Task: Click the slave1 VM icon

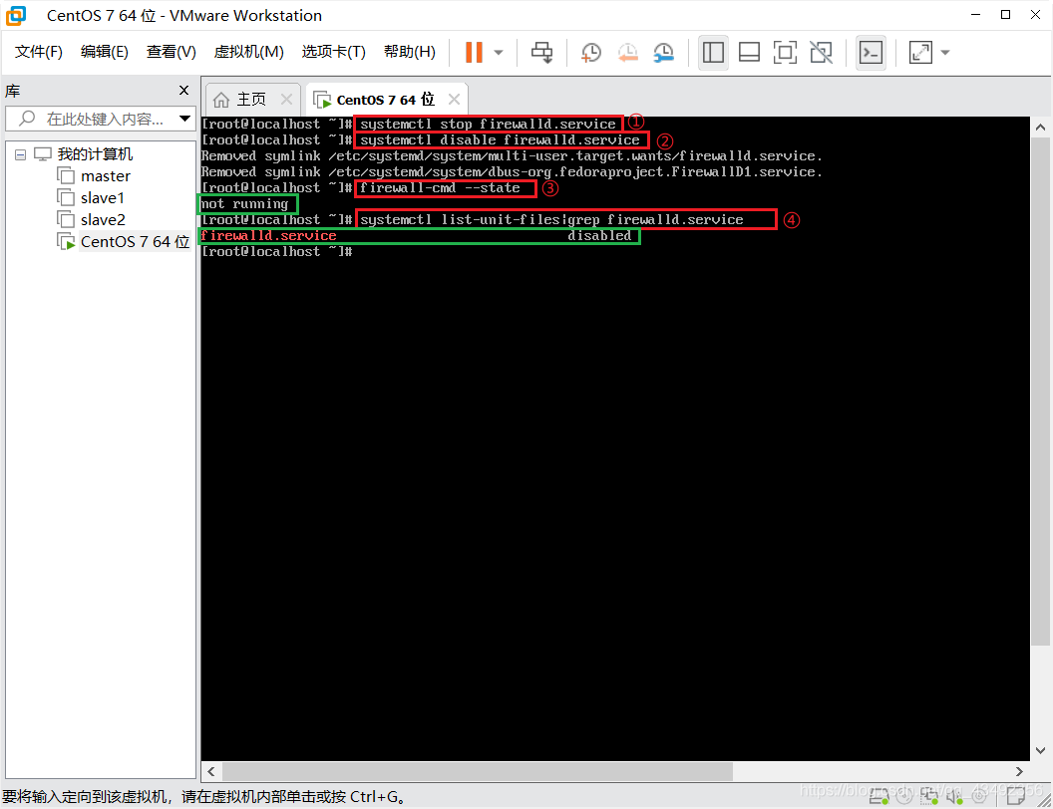Action: 66,198
